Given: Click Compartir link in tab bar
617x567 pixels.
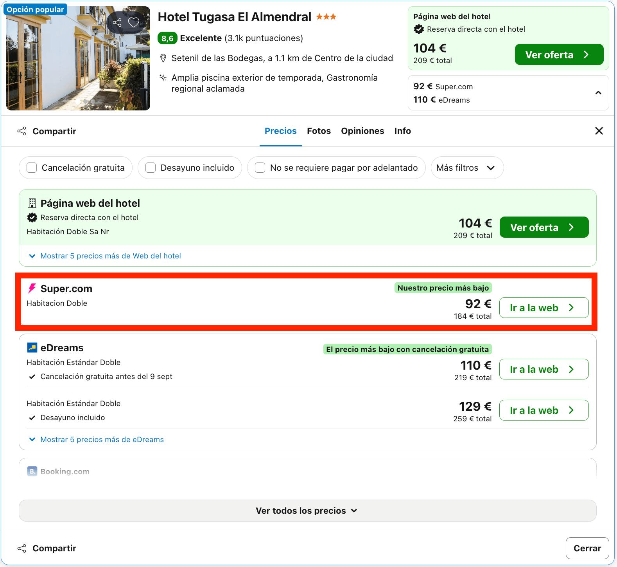Looking at the screenshot, I should 54,131.
